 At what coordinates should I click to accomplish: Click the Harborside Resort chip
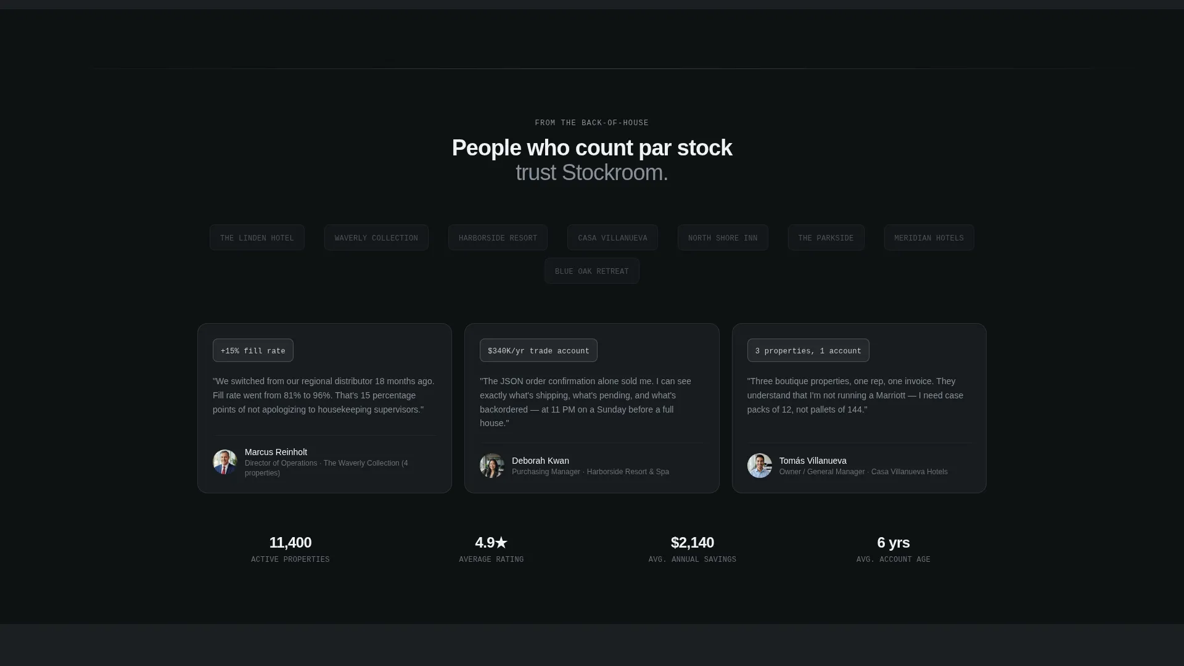(x=498, y=237)
